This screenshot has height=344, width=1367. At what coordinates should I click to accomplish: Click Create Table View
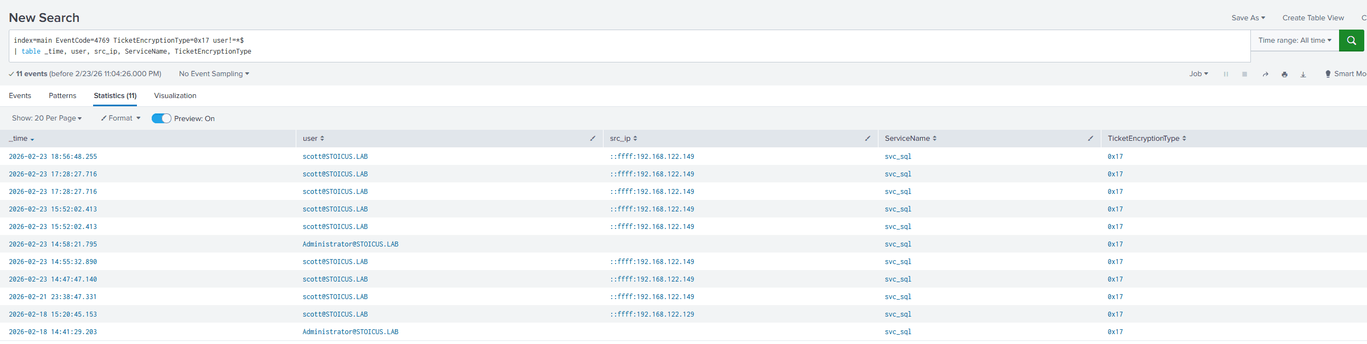click(x=1313, y=18)
